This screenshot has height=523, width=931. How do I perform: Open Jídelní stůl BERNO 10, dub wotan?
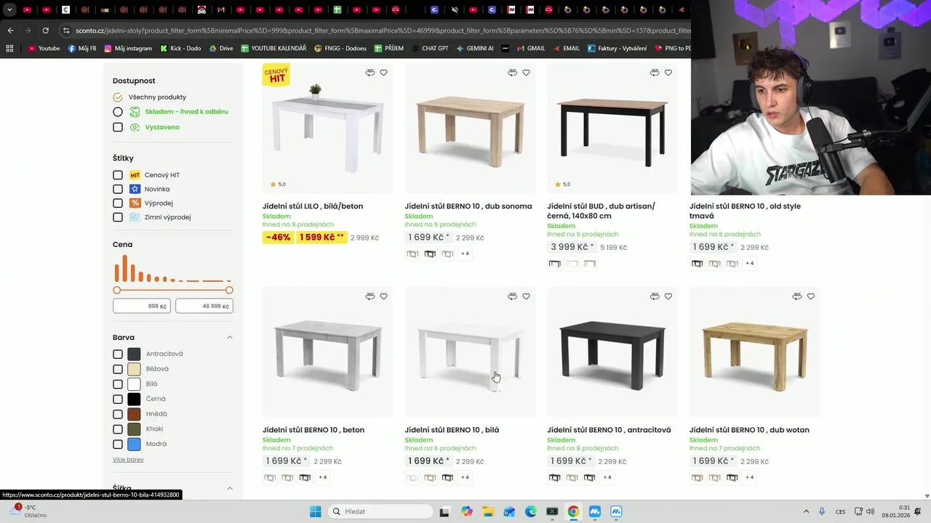[749, 430]
